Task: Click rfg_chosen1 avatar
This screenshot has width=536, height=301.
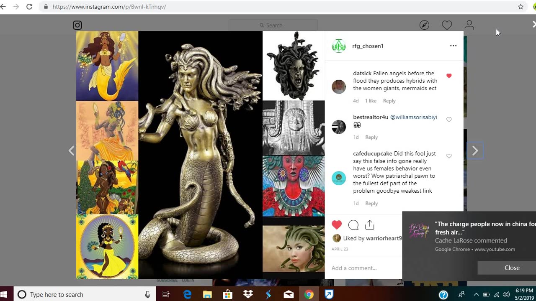Action: point(339,46)
